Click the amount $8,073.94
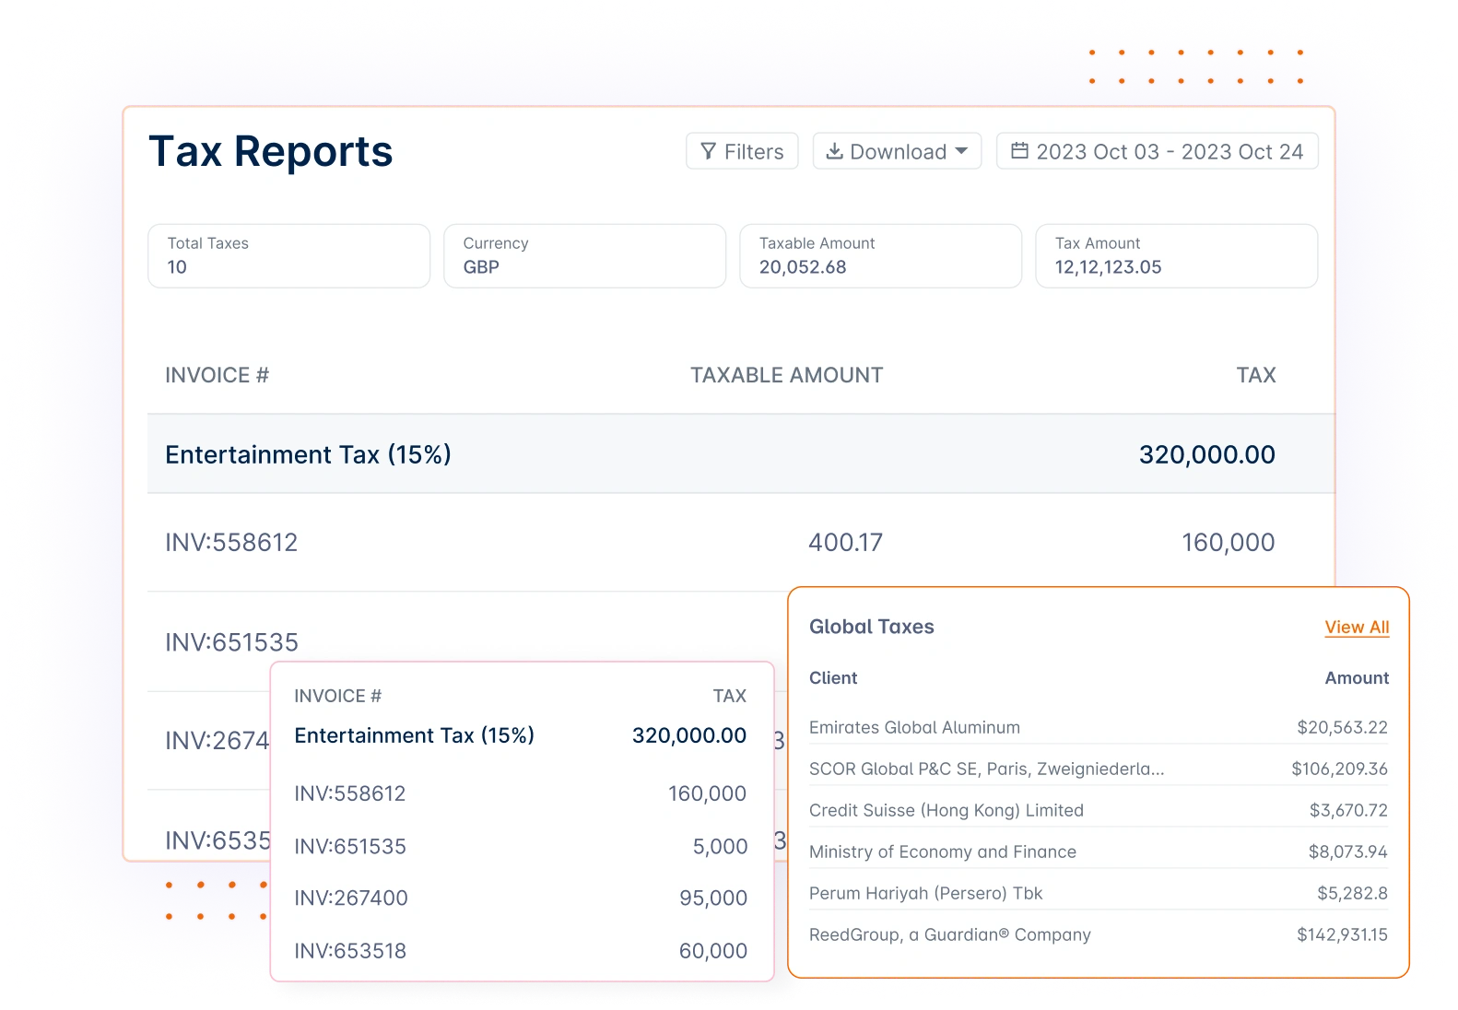Viewport: 1458px width, 1010px height. click(x=1347, y=851)
